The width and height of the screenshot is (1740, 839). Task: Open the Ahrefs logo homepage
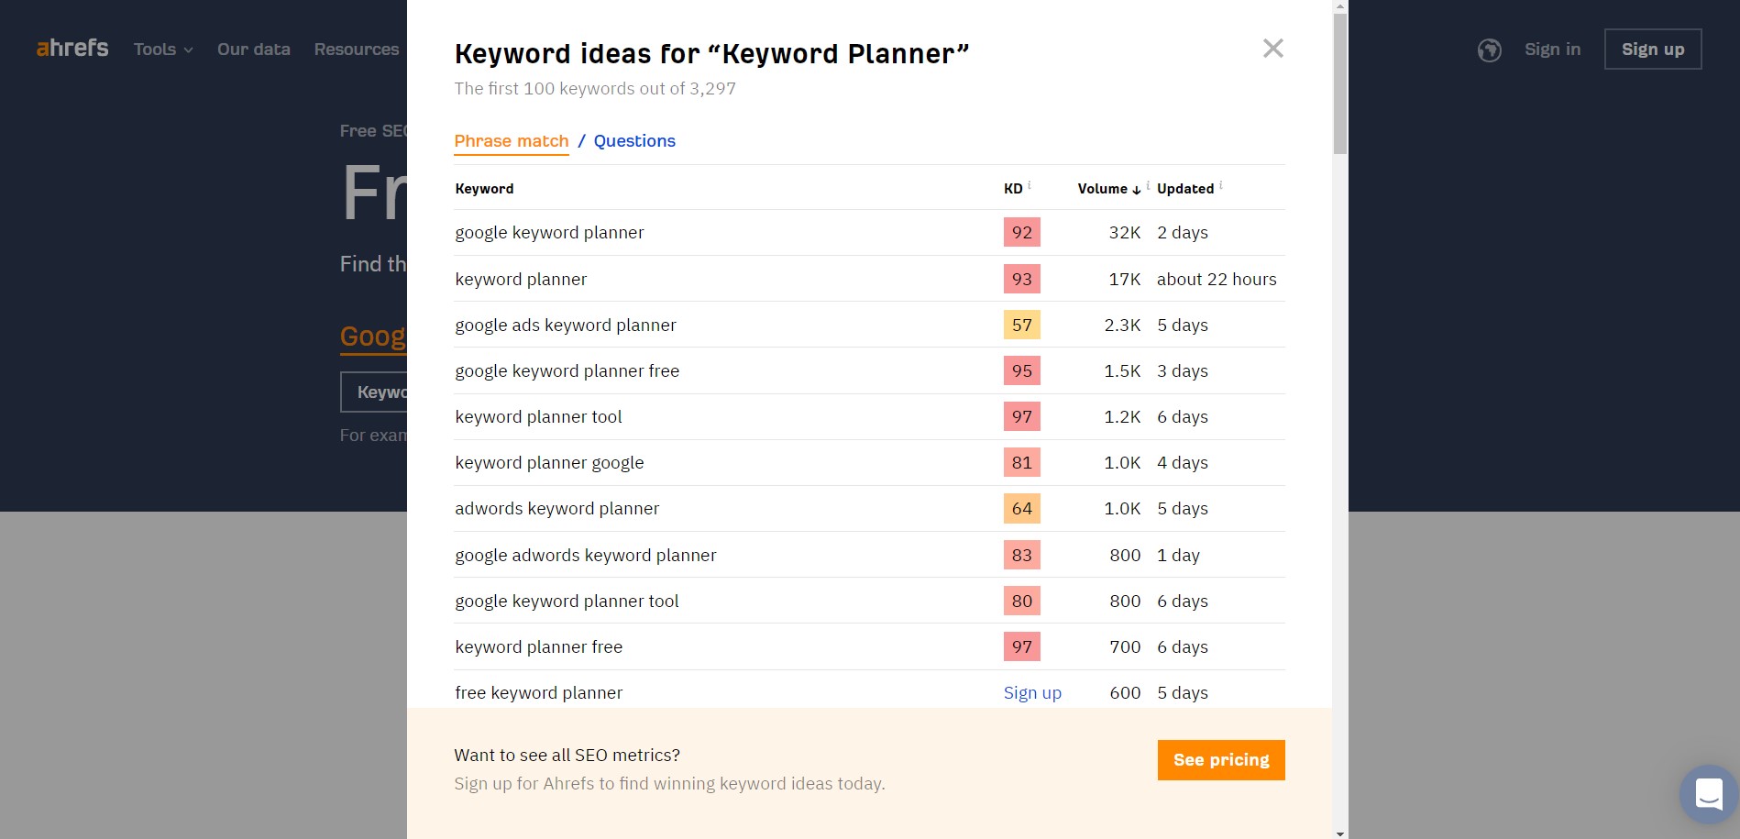pyautogui.click(x=72, y=48)
